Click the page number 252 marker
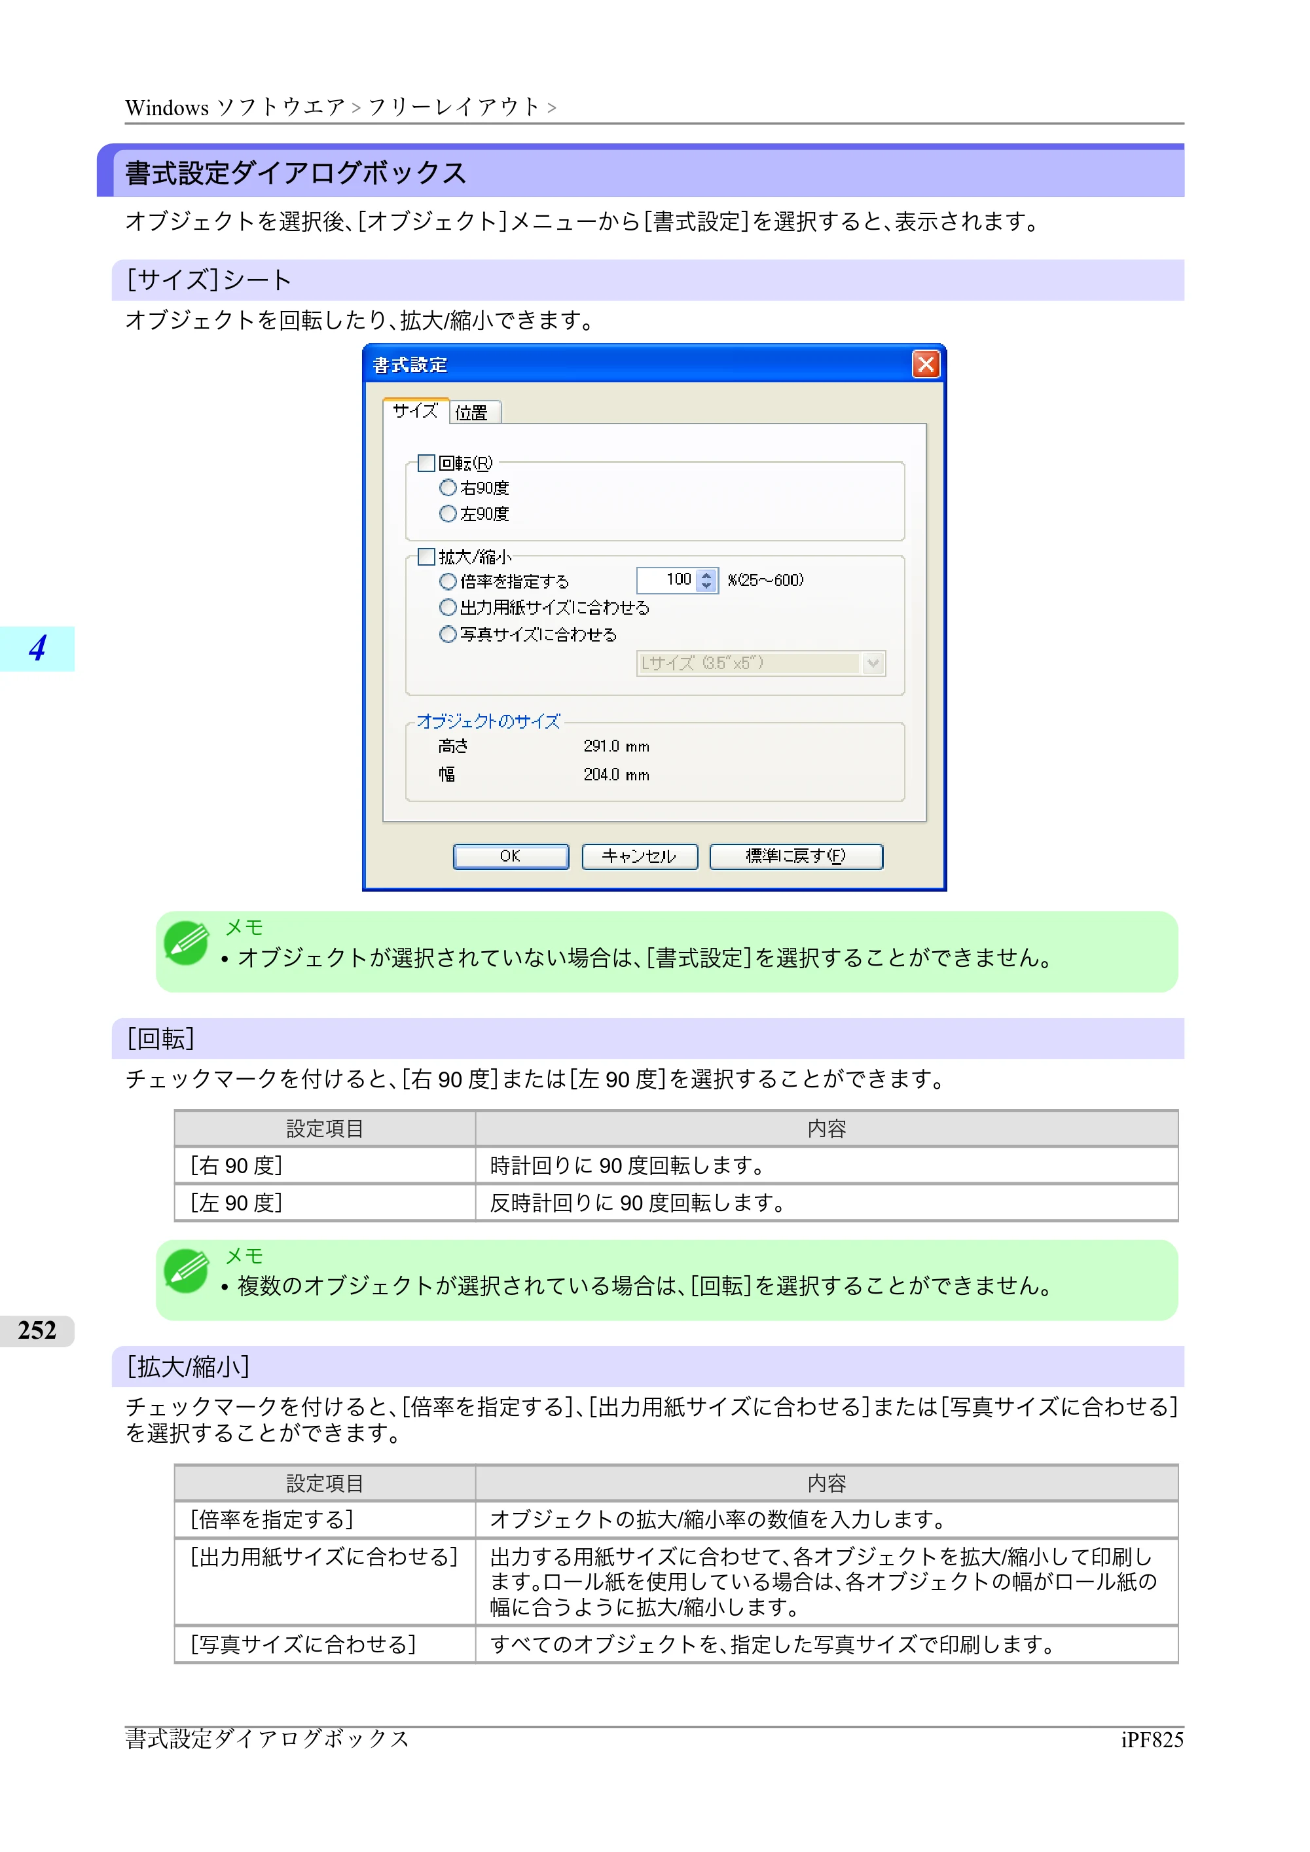Image resolution: width=1310 pixels, height=1852 pixels. click(x=37, y=1331)
